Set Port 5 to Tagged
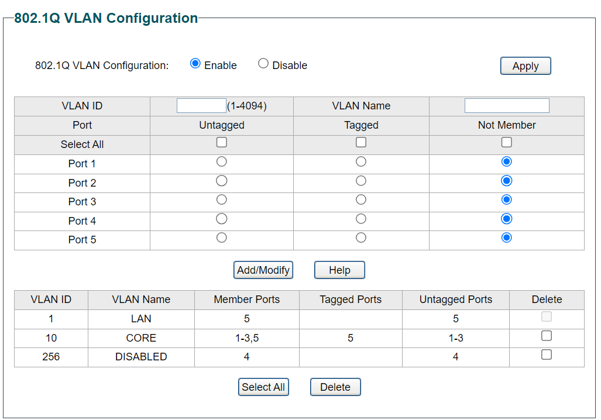 [x=361, y=237]
